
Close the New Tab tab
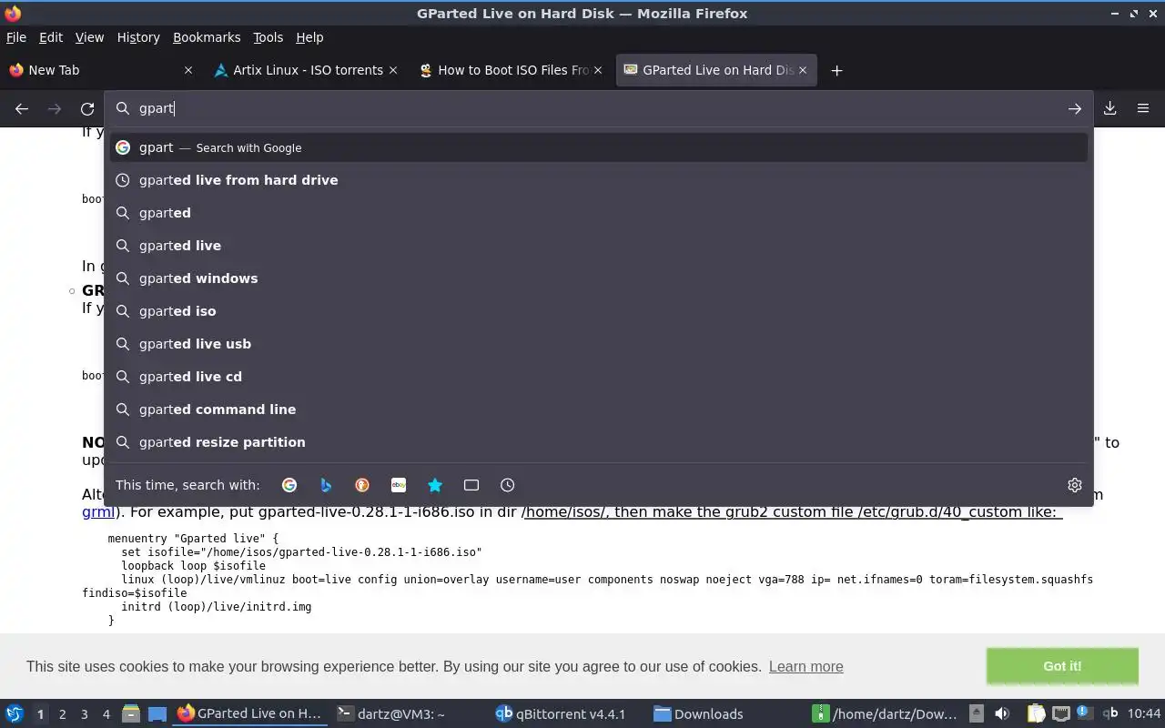click(x=188, y=70)
